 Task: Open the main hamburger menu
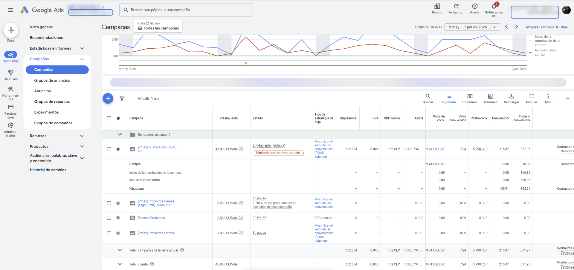click(11, 10)
